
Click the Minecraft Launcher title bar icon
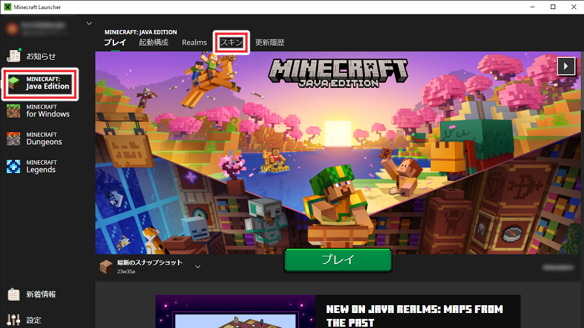(7, 7)
